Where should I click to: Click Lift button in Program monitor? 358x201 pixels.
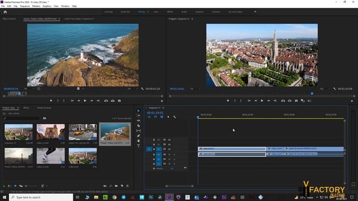283,100
